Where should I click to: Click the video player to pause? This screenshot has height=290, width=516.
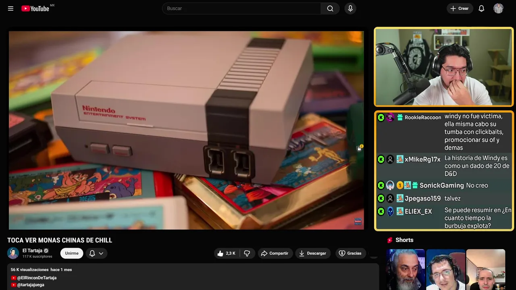pos(186,130)
